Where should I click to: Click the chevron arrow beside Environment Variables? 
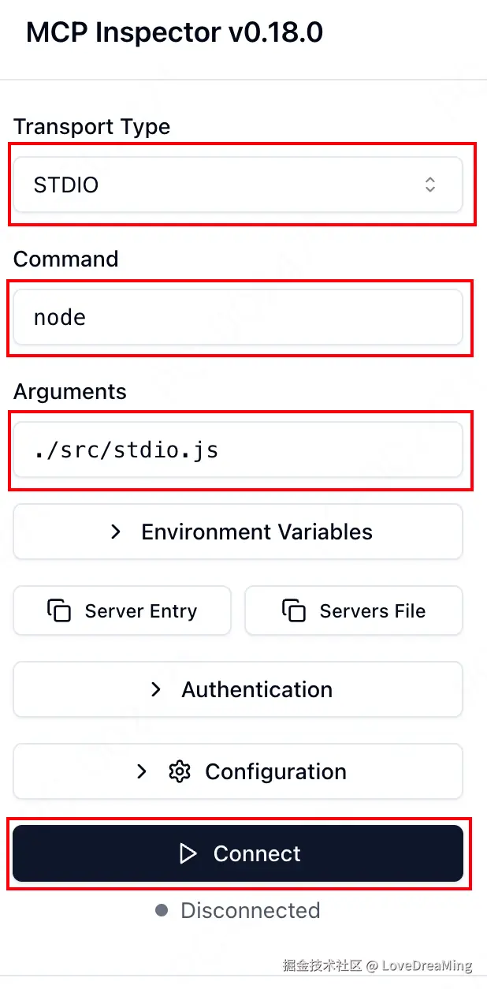tap(116, 532)
